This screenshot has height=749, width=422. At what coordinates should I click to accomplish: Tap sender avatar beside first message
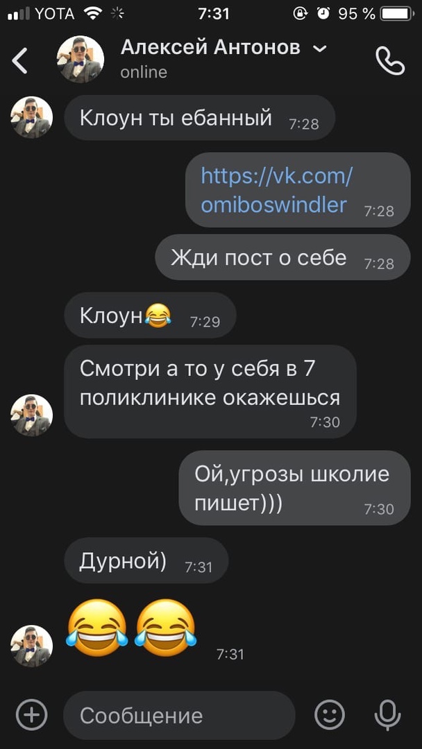(x=31, y=117)
